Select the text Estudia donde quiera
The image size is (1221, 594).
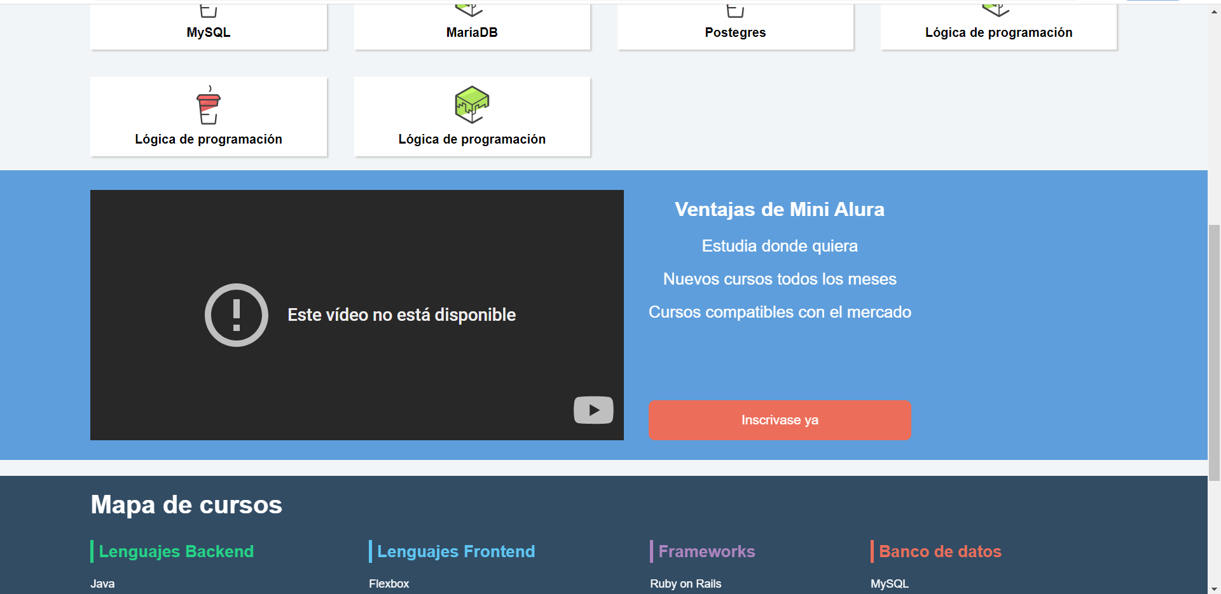tap(780, 246)
